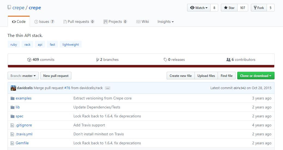Click 'Don't install minitest on Travis' message
Screen dimensions: 283x150
click(x=99, y=134)
